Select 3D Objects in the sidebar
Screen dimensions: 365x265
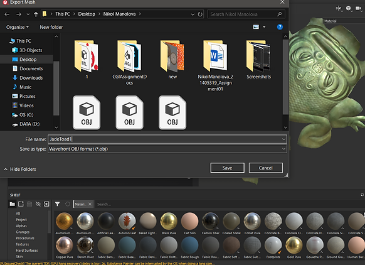pos(27,50)
